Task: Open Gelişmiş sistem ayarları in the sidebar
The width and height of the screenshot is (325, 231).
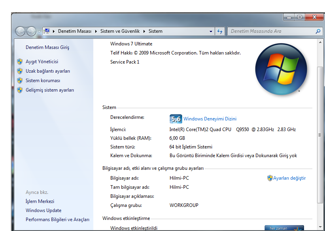Action: point(50,90)
